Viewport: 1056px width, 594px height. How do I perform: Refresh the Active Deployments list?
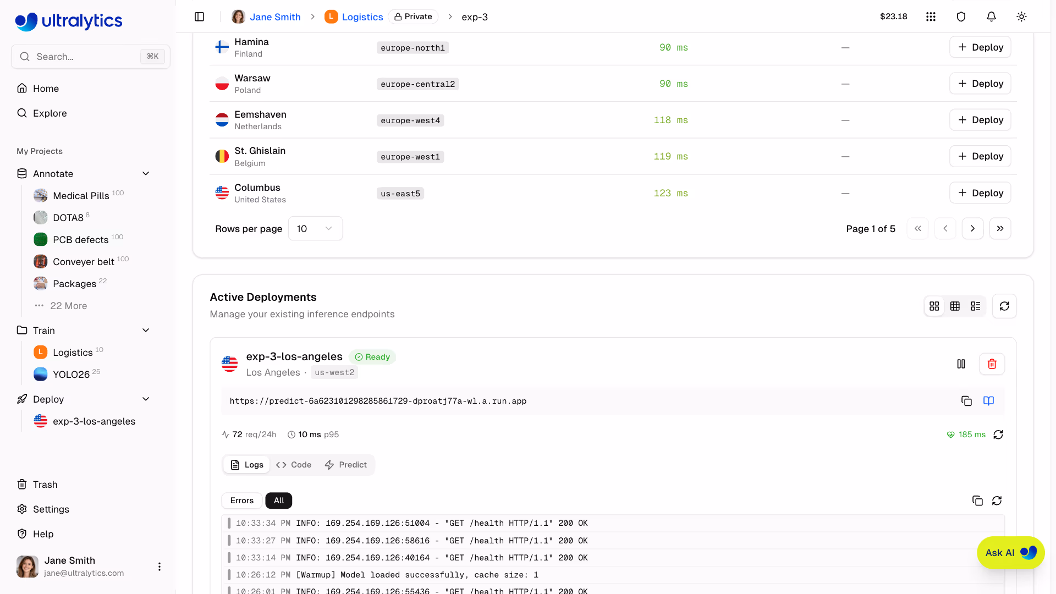pos(1004,306)
